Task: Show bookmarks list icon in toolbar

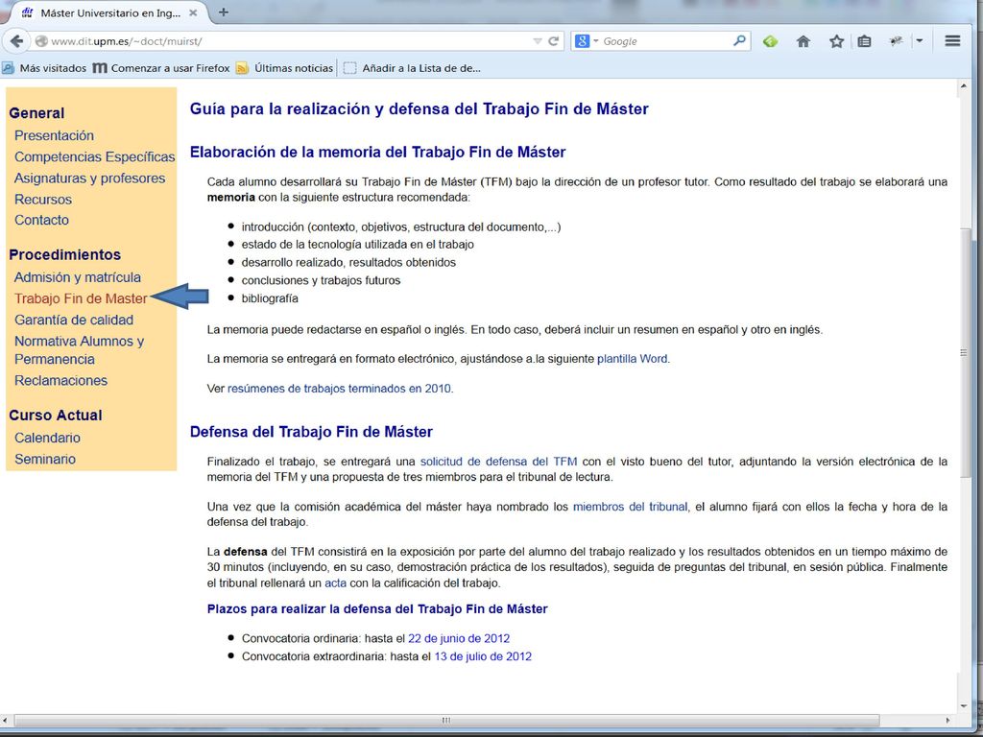Action: [865, 41]
